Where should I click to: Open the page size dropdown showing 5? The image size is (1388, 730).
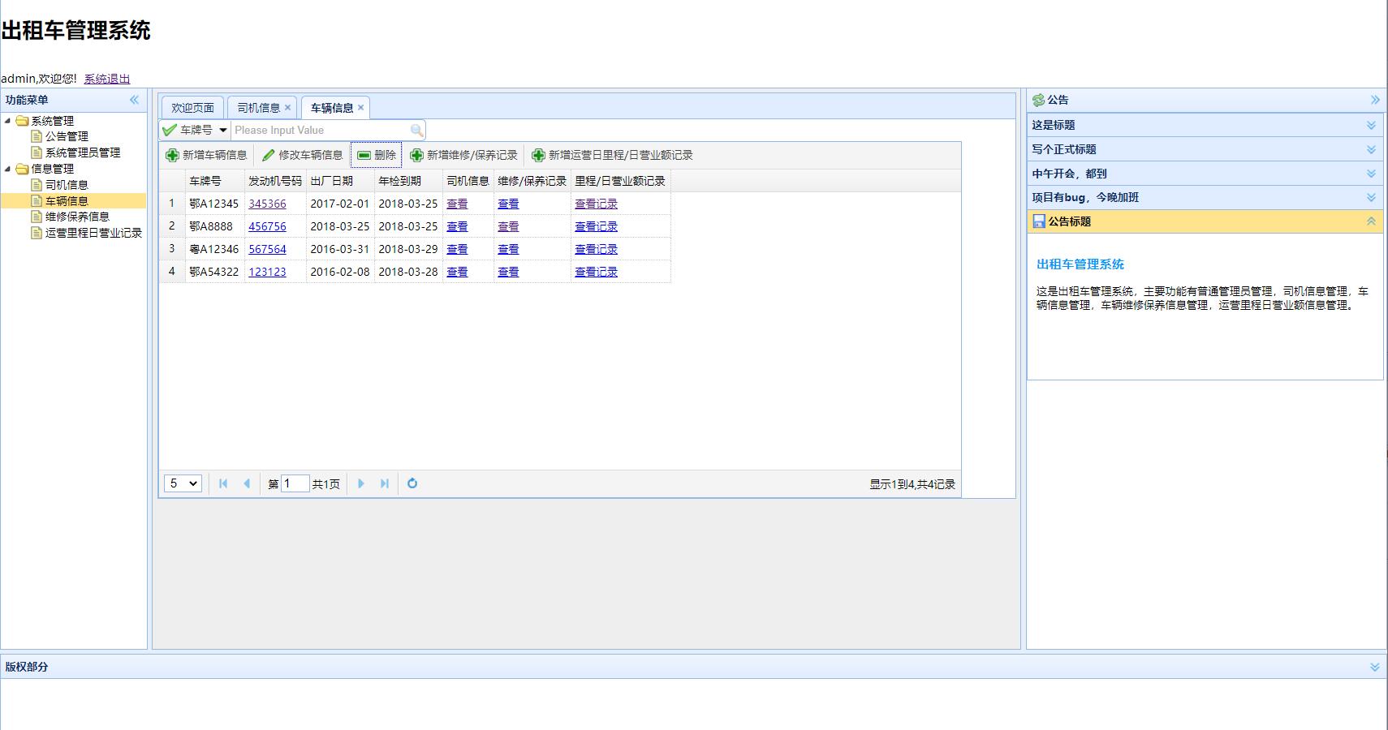[183, 483]
